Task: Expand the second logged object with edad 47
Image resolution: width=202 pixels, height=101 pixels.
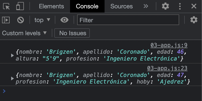Action: (x=12, y=78)
